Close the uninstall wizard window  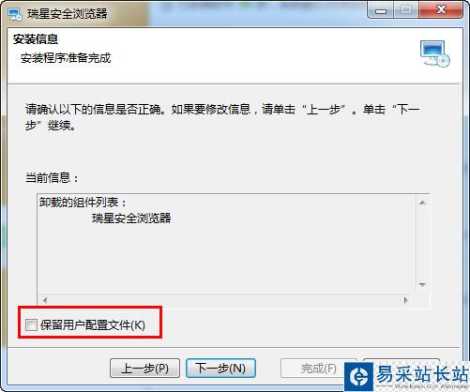(x=441, y=10)
